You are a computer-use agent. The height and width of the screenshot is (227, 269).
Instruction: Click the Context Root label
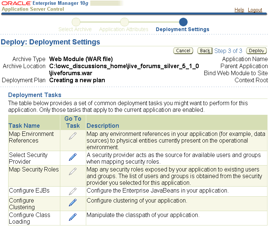click(x=251, y=80)
